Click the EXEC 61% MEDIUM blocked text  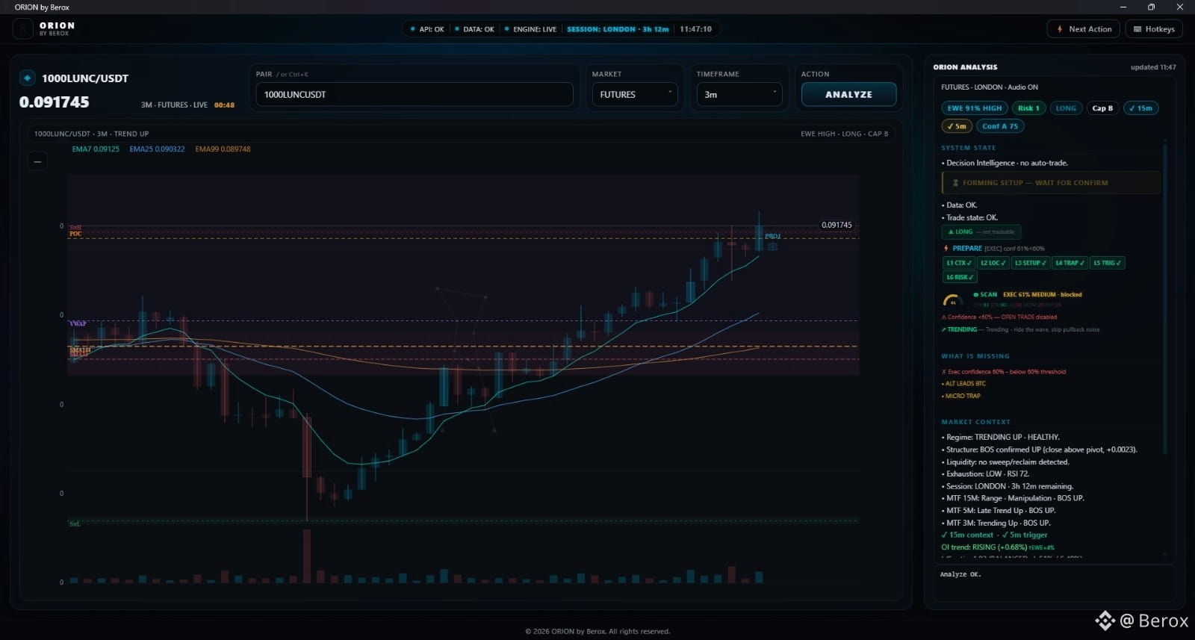(x=1042, y=294)
